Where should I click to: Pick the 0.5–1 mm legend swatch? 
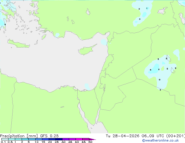click(12, 139)
